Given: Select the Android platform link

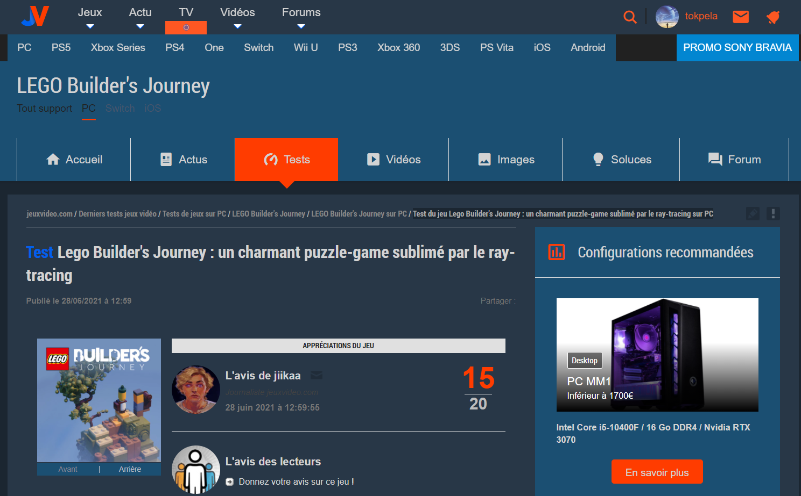Looking at the screenshot, I should [x=588, y=48].
